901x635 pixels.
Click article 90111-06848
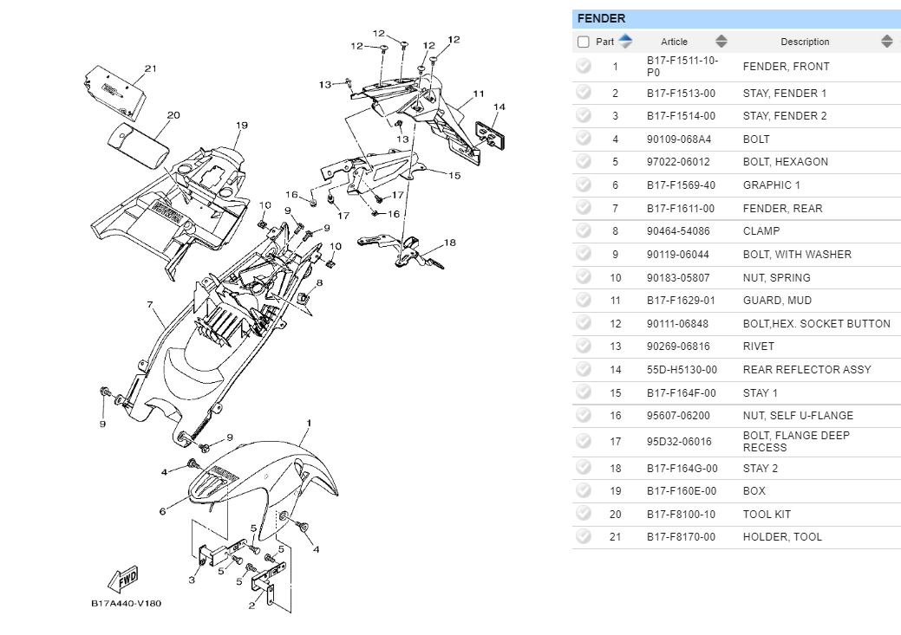[677, 324]
